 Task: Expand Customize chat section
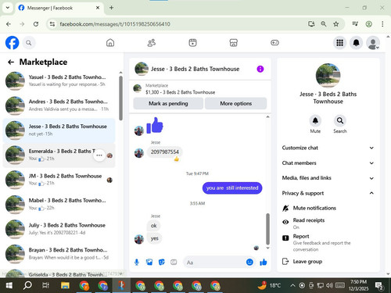pos(328,148)
